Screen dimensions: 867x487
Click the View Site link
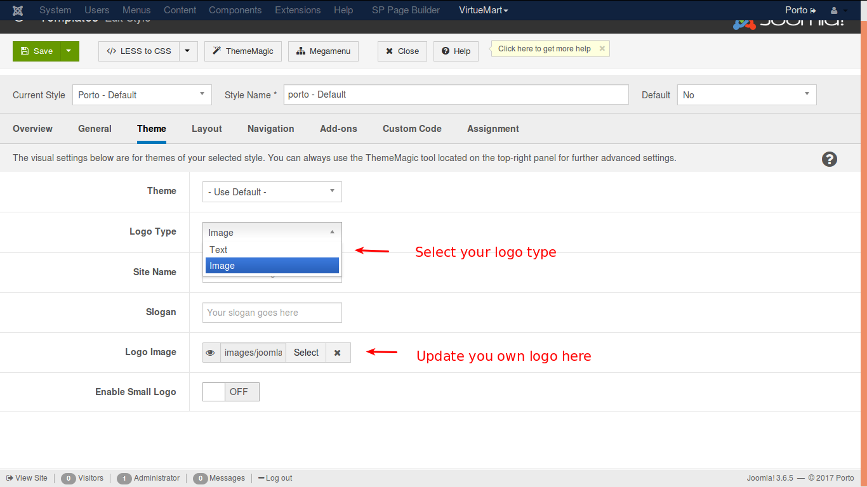27,478
